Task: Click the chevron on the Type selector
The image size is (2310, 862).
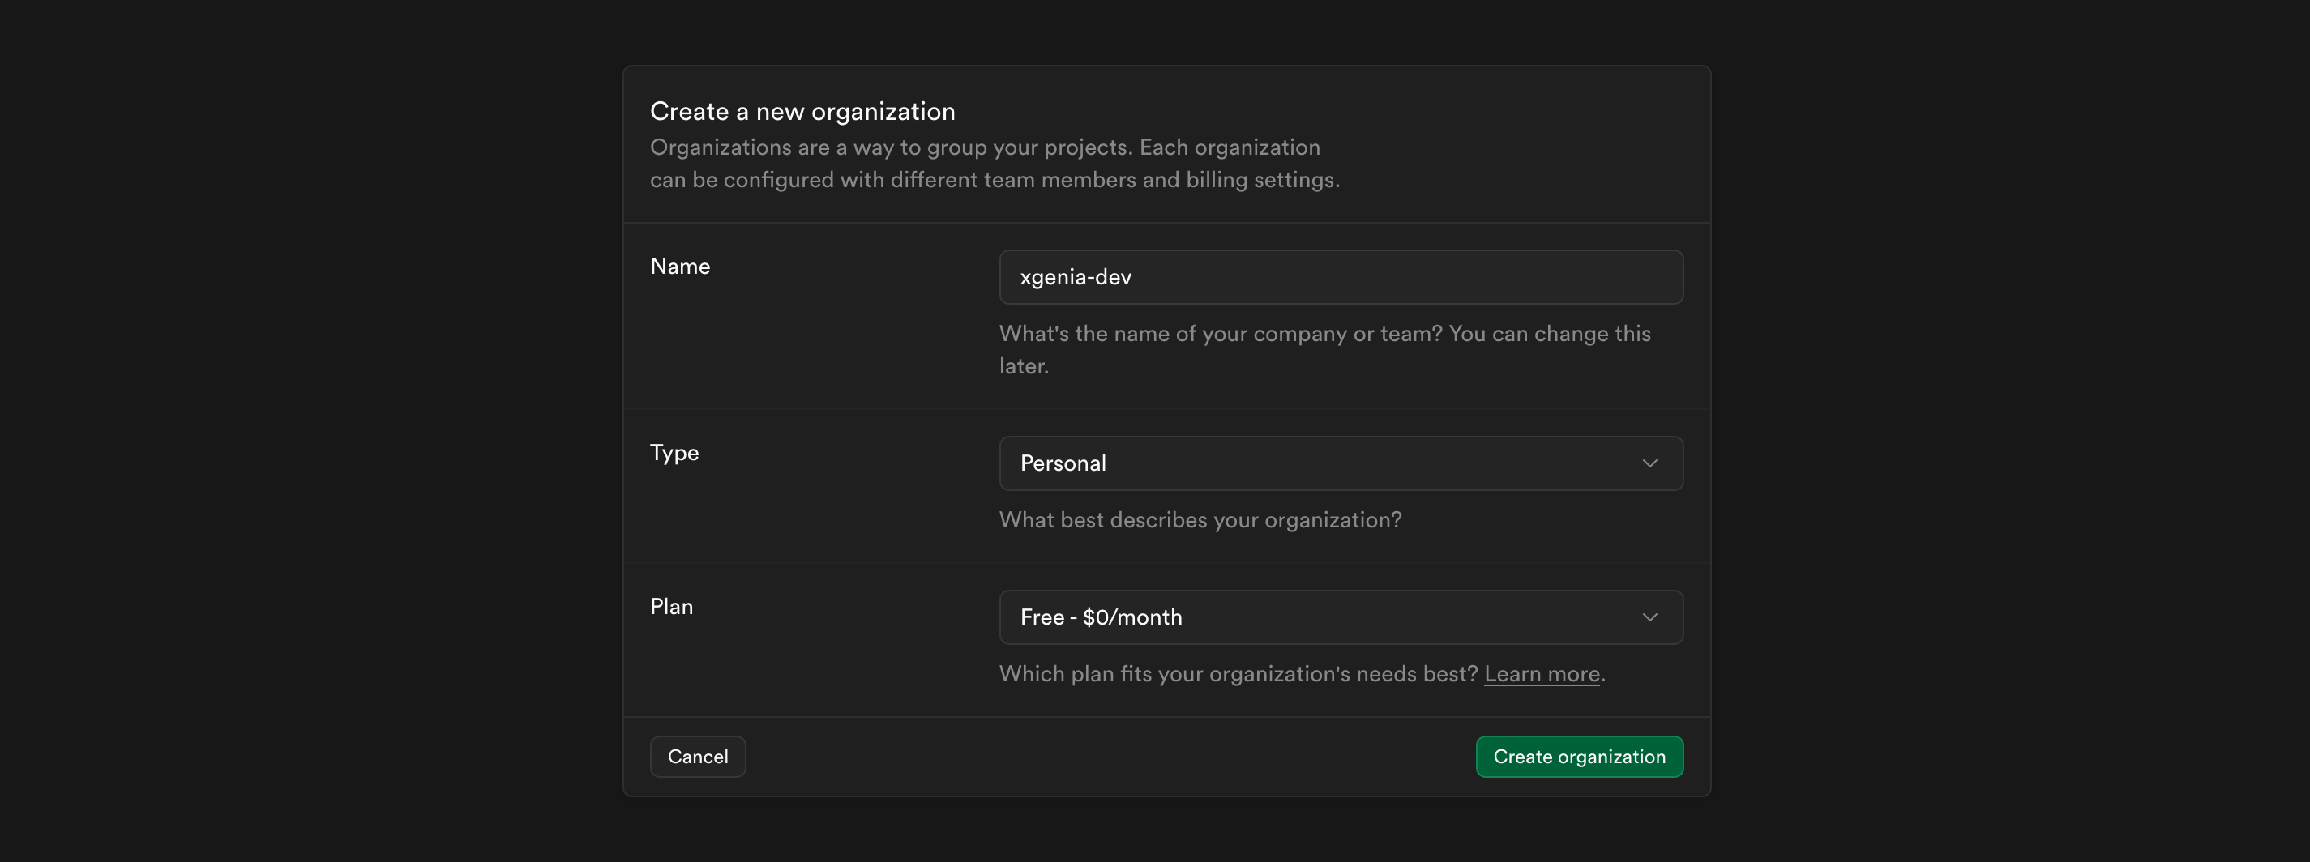Action: (x=1649, y=463)
